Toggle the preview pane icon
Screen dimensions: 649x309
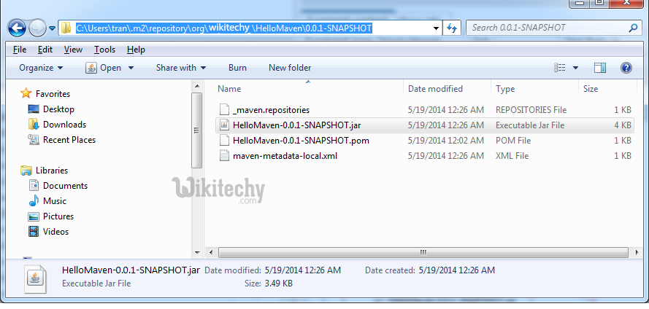(600, 68)
